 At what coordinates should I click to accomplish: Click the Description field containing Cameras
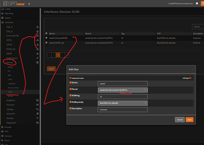123,109
